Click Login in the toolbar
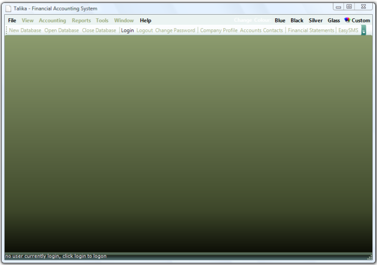Screen dimensions: 377x265 pyautogui.click(x=127, y=31)
